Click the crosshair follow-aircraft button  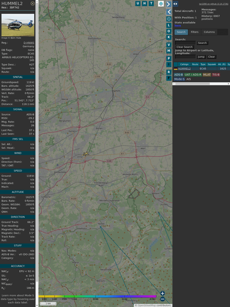point(169,19)
